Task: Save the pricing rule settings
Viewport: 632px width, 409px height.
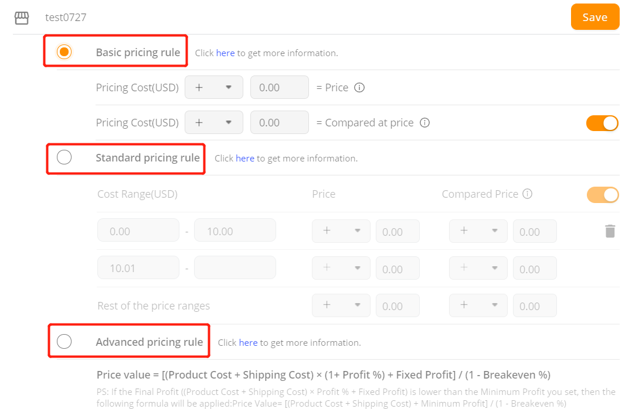Action: point(595,17)
